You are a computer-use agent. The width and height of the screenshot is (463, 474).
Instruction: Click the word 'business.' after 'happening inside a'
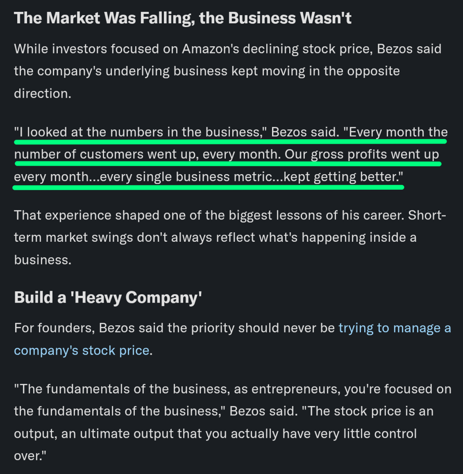coord(43,260)
